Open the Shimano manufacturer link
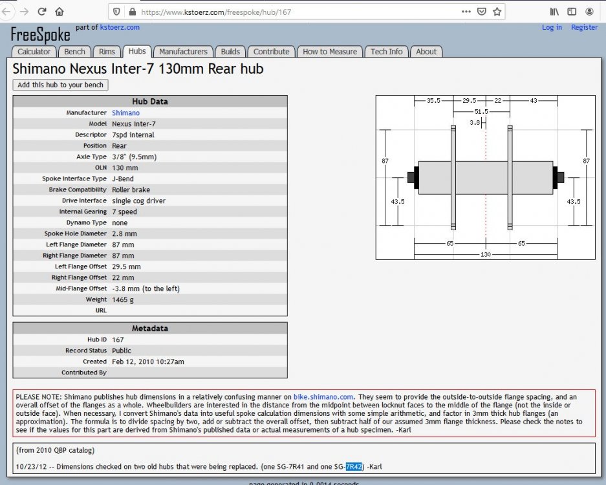606x485 pixels. click(x=125, y=113)
